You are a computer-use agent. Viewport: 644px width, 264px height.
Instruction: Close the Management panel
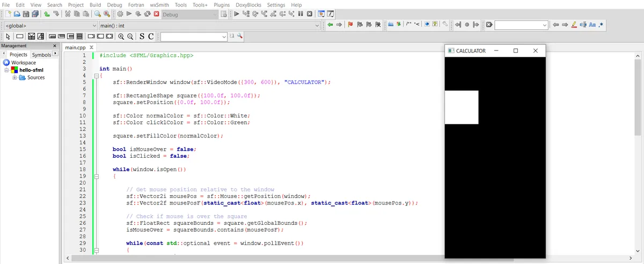pos(55,47)
